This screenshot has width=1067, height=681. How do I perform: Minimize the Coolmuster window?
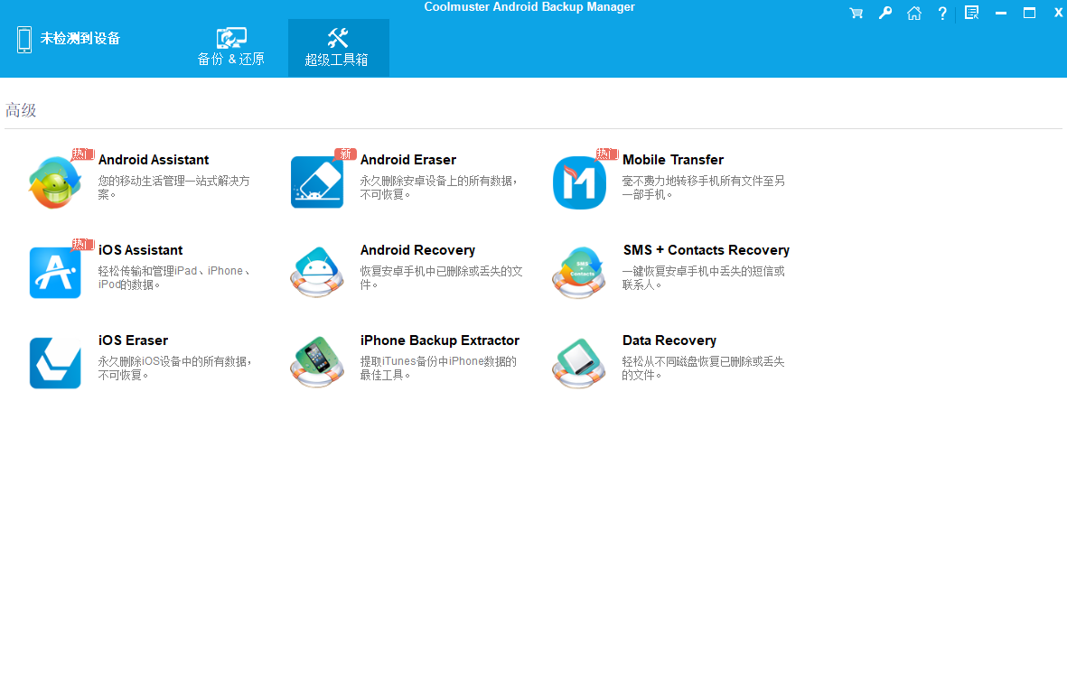point(1000,13)
